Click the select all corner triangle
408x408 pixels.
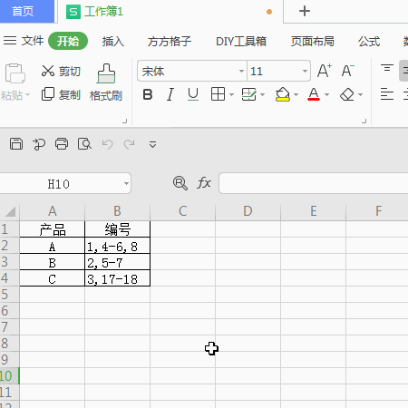10,211
